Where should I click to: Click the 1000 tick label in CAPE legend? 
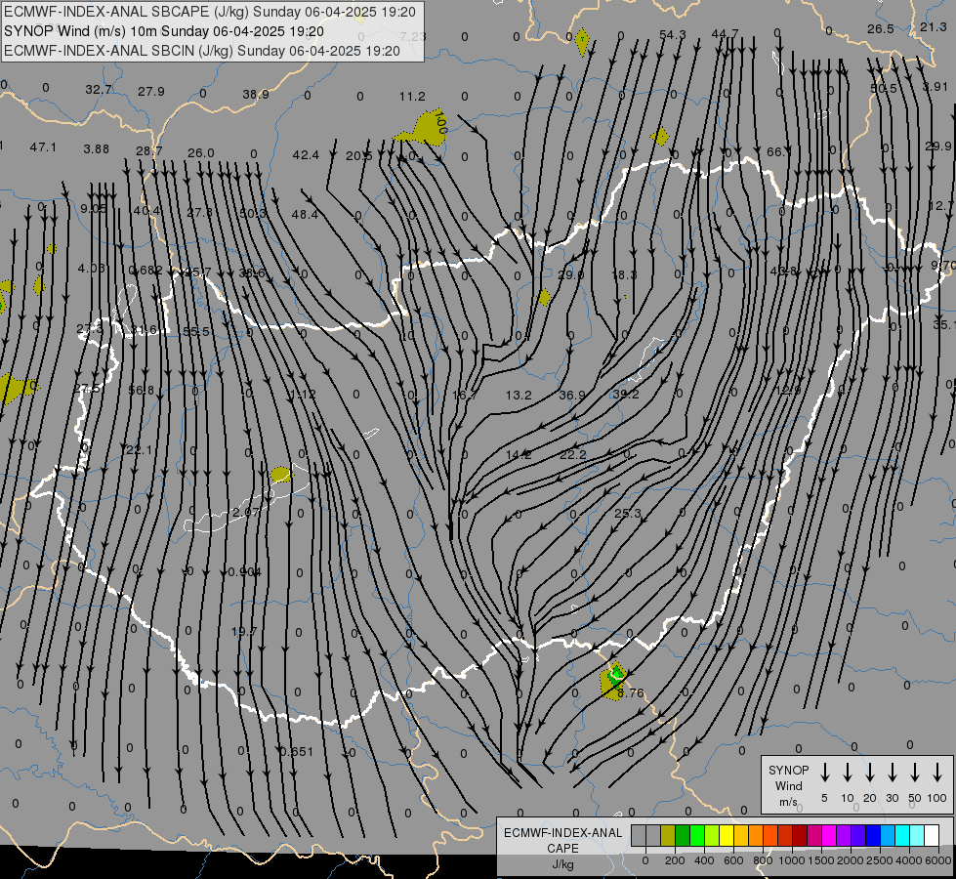[x=791, y=860]
